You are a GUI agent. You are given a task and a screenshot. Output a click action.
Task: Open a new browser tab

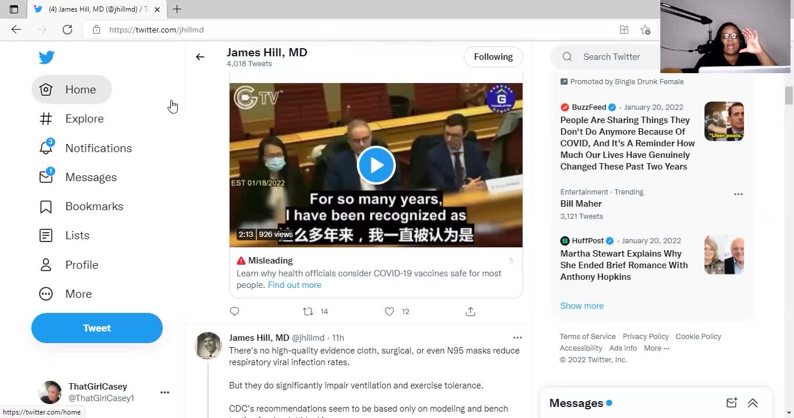tap(177, 9)
